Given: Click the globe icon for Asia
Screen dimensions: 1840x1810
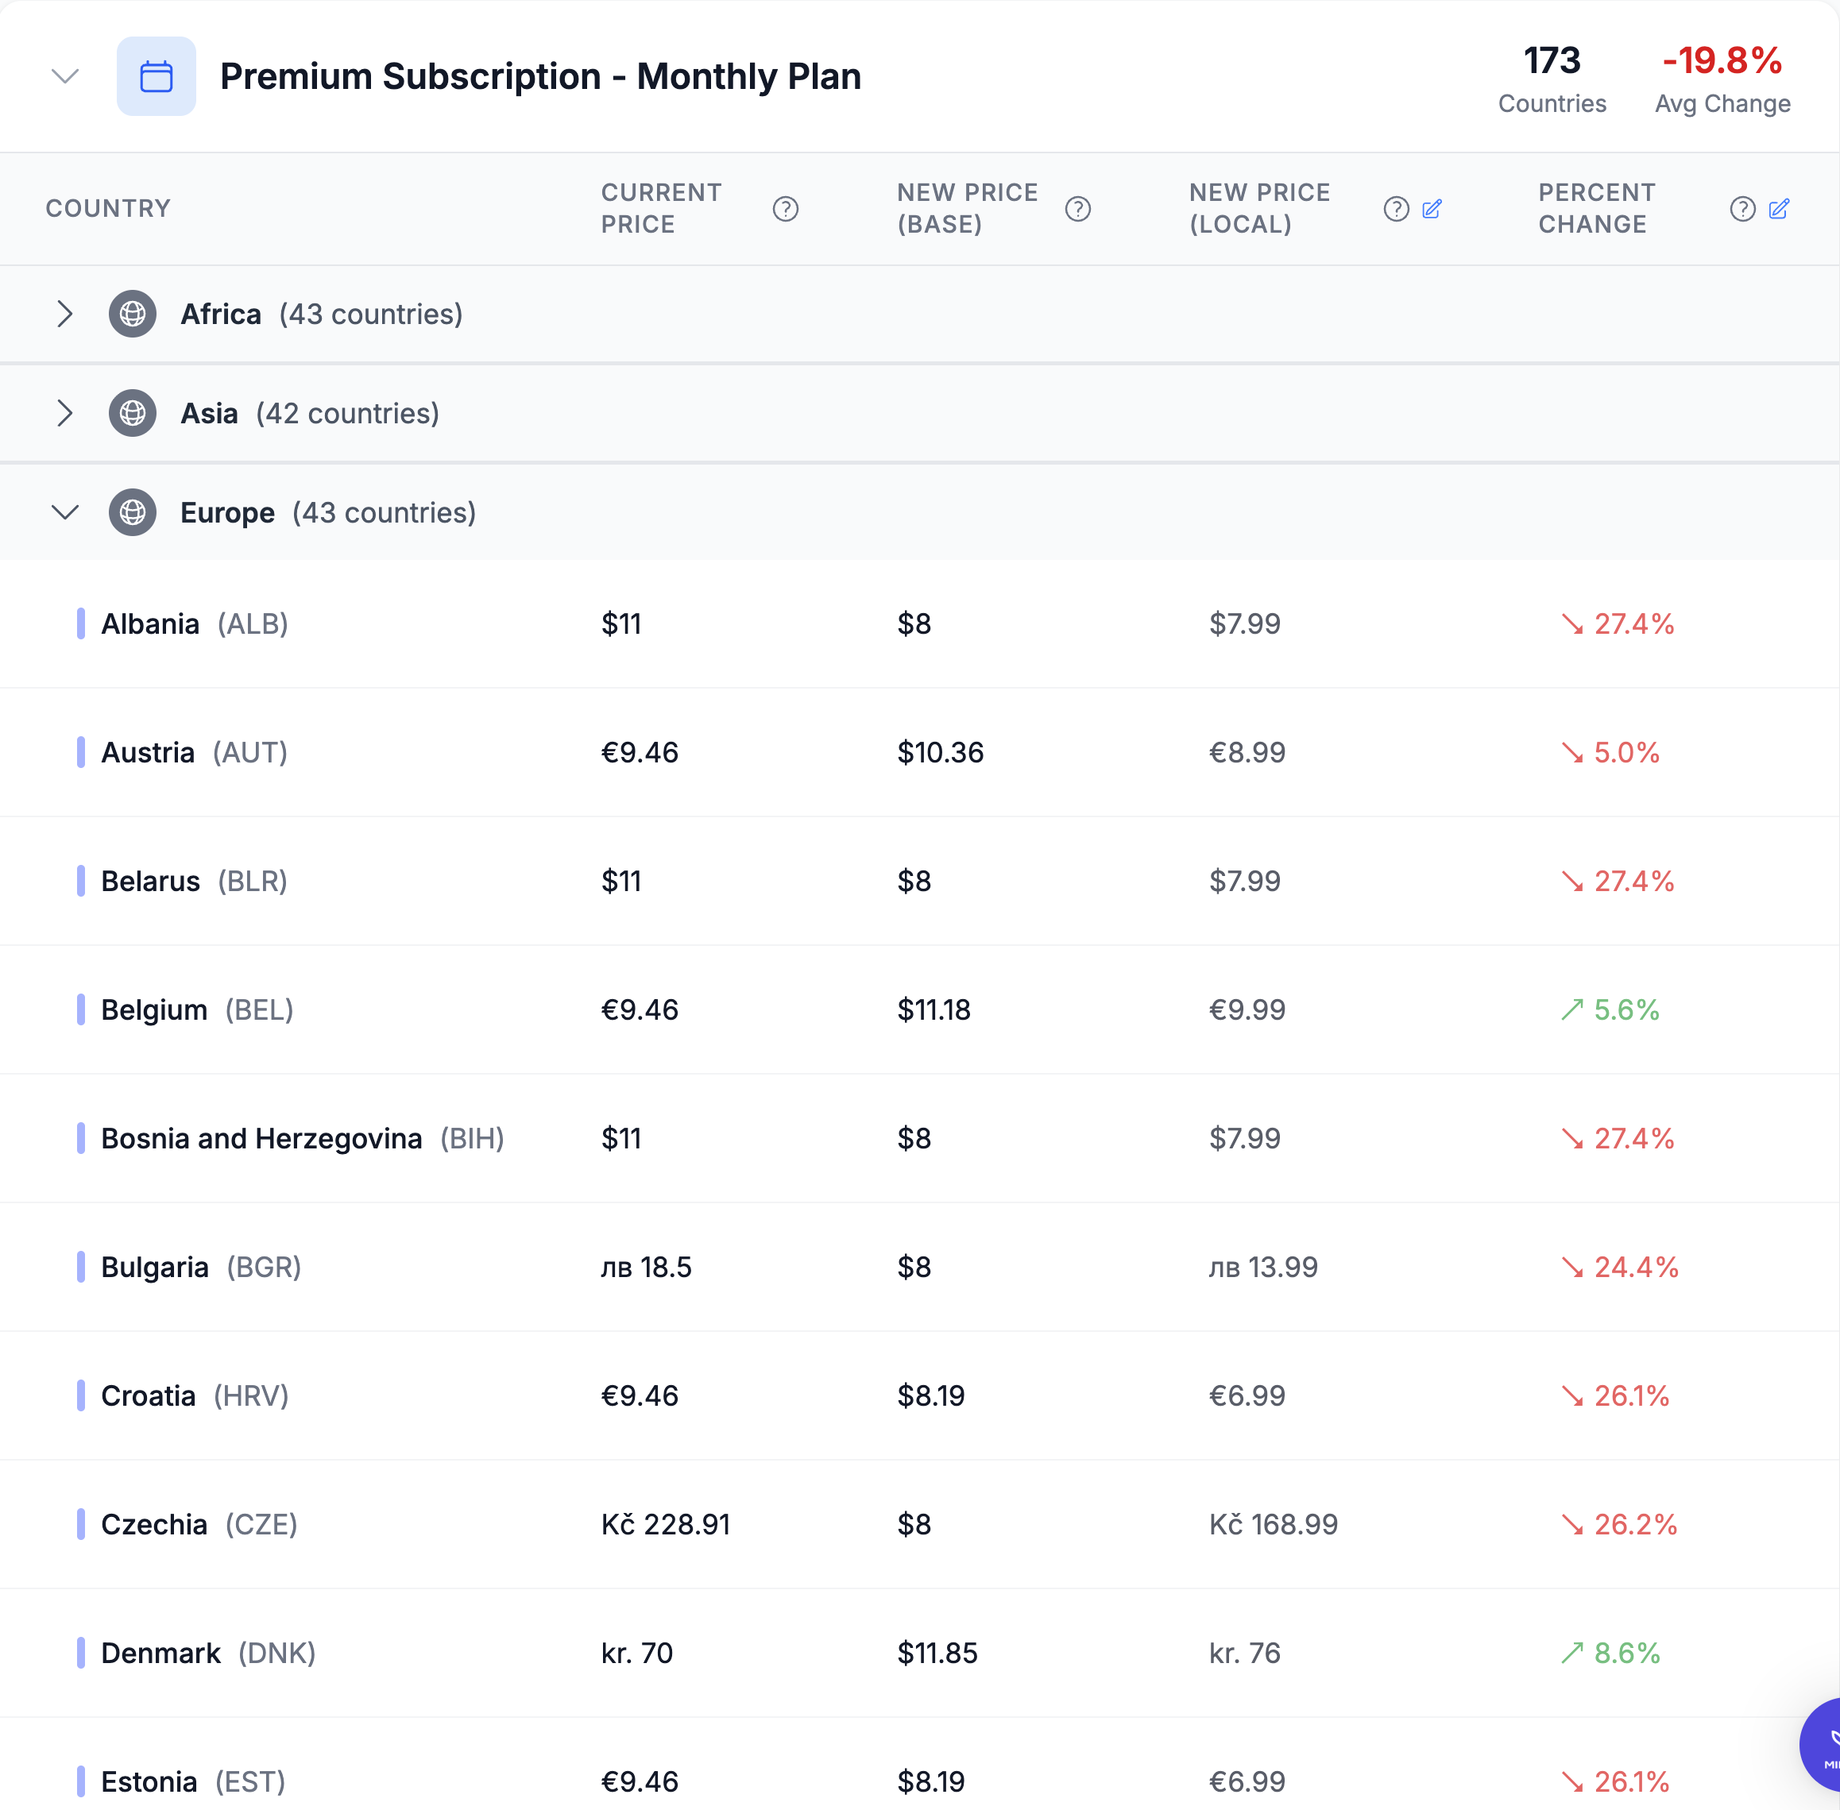Looking at the screenshot, I should tap(132, 414).
